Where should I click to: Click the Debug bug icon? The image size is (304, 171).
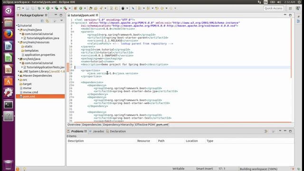coord(39,9)
